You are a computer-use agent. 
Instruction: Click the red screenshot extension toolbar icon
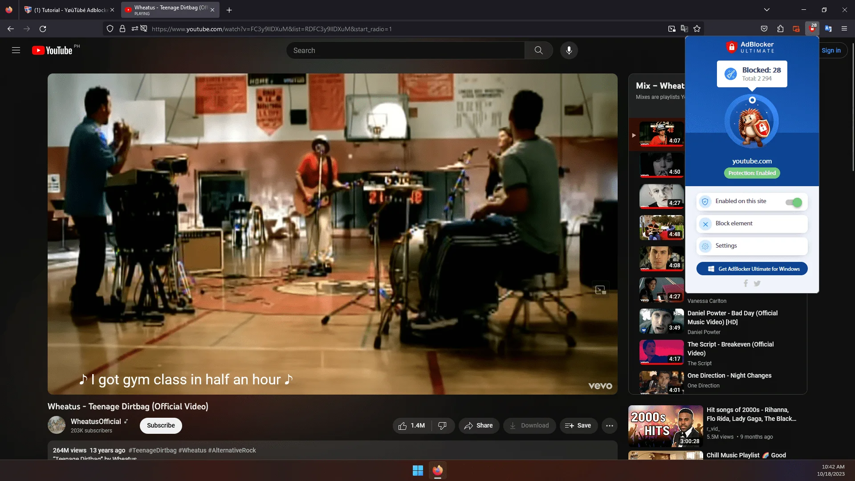(x=796, y=29)
